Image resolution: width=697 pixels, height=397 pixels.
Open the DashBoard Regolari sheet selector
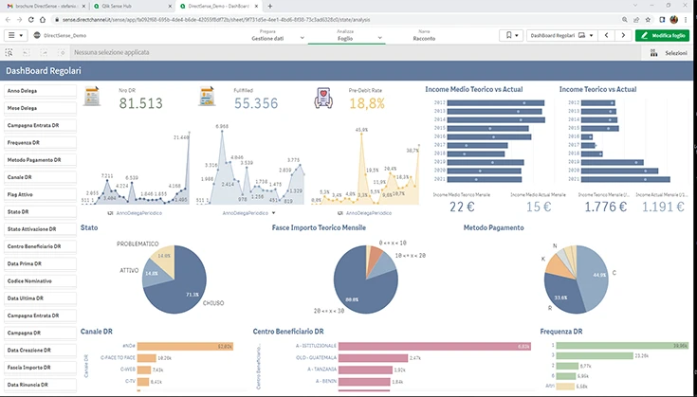pos(561,35)
